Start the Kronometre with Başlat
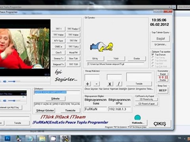The image size is (190, 142). [163, 74]
